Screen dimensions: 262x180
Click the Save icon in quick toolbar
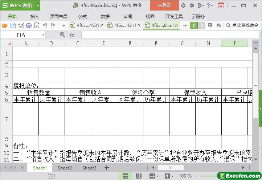pos(13,25)
